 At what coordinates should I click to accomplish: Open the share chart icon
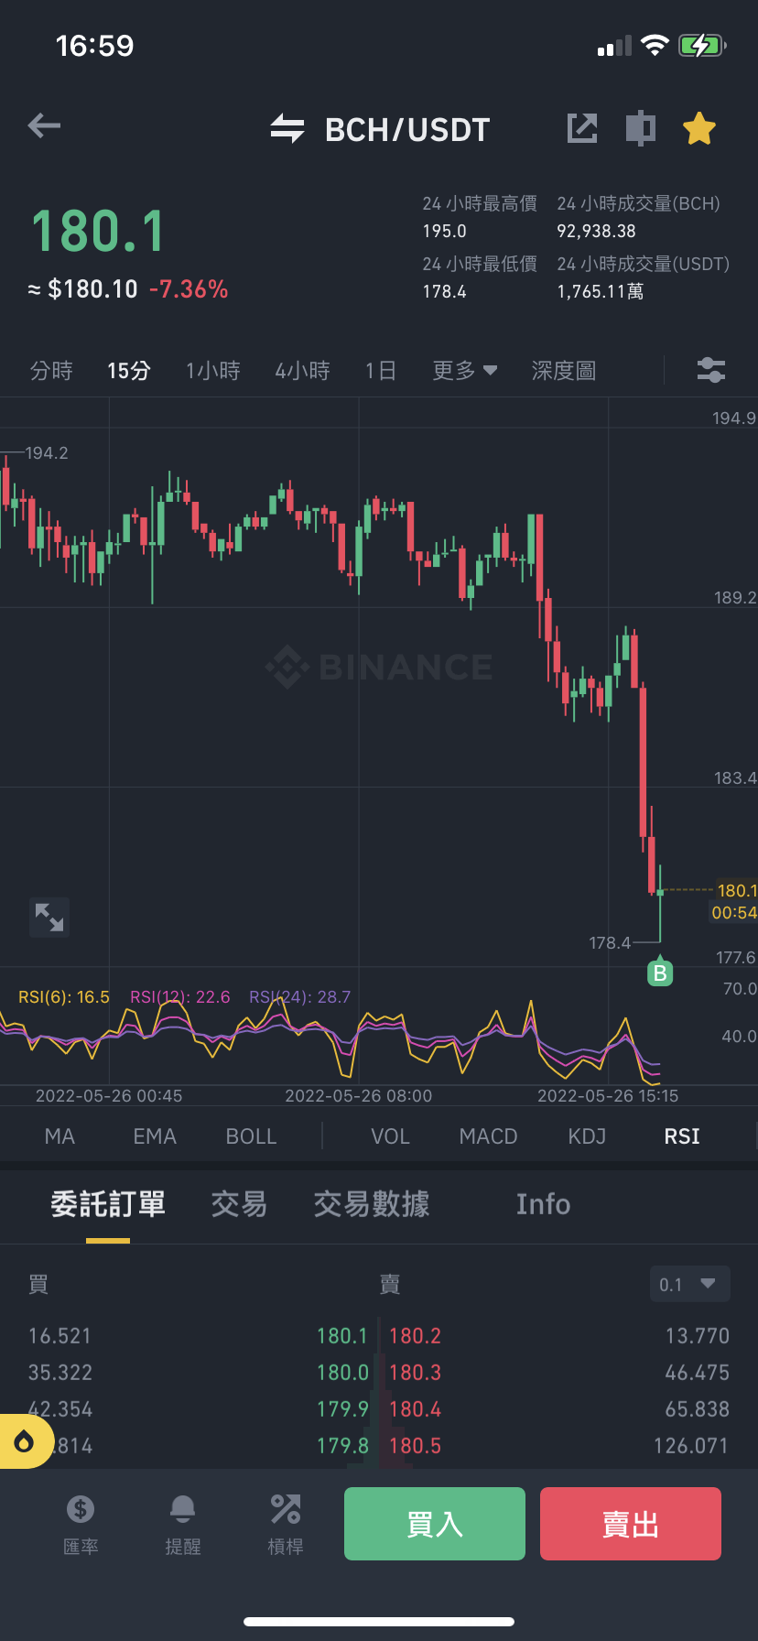pos(582,128)
